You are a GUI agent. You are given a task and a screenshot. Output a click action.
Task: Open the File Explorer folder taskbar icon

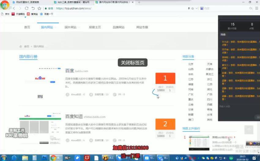[x=25, y=158]
